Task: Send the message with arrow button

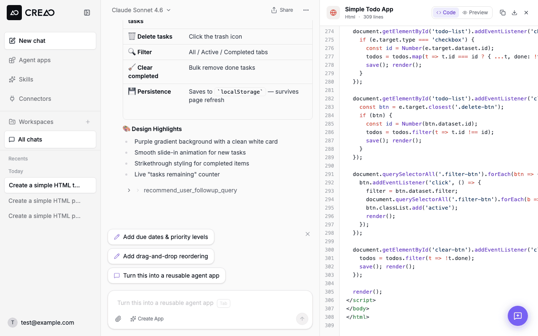Action: pos(302,319)
